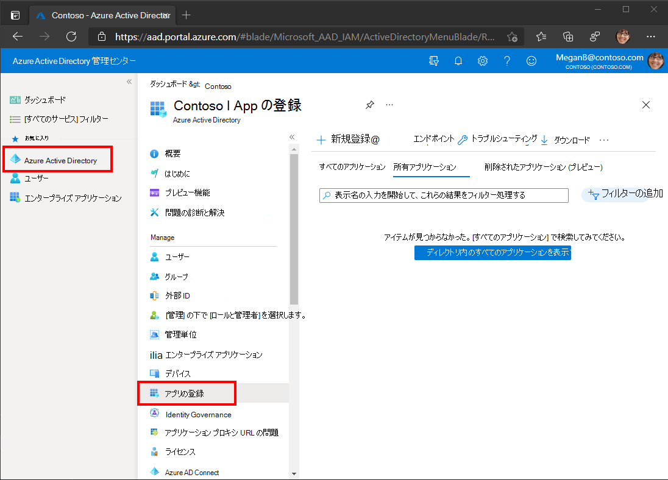The image size is (668, 480).
Task: Open [すべてのサービス] フィルター
Action: [x=59, y=119]
